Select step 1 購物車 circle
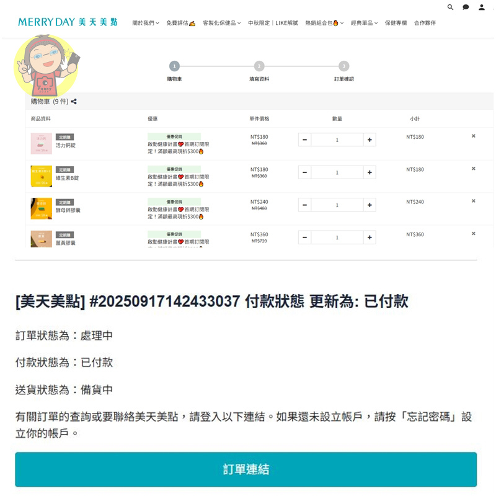This screenshot has width=496, height=496. point(174,66)
